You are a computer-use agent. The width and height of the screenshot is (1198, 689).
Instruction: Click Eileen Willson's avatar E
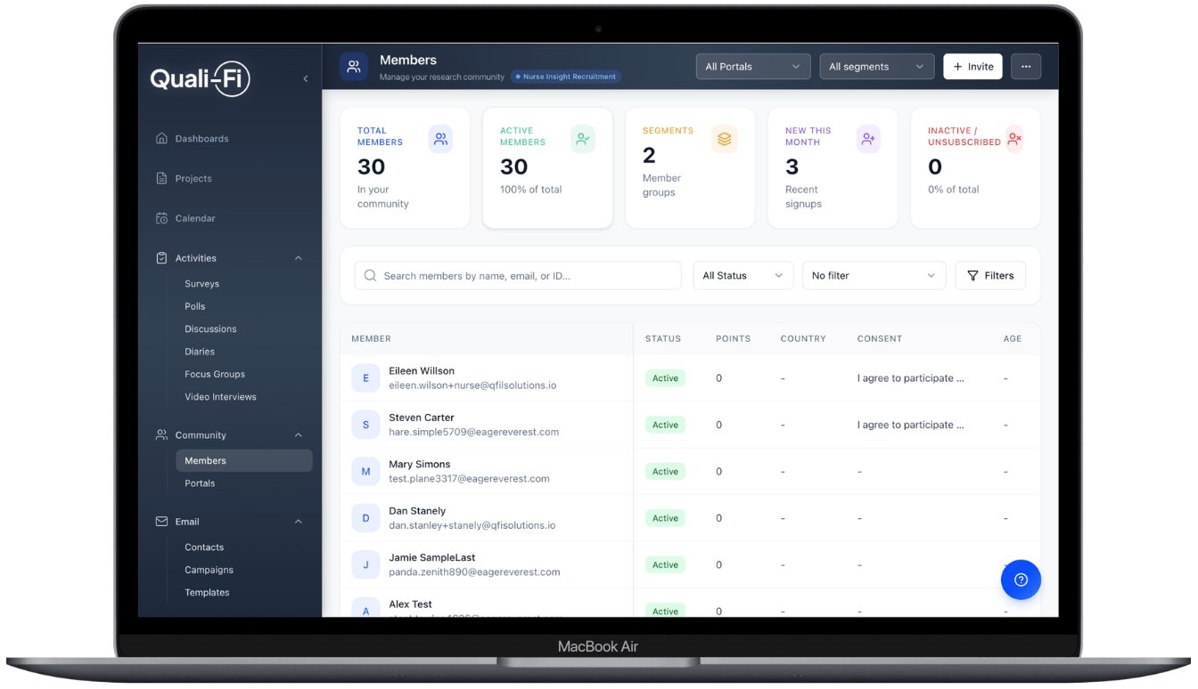click(365, 378)
